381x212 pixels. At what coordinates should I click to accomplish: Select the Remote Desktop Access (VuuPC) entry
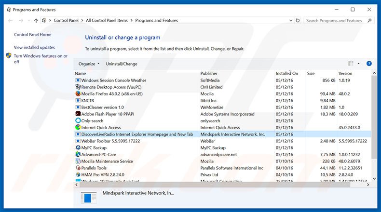click(x=111, y=87)
